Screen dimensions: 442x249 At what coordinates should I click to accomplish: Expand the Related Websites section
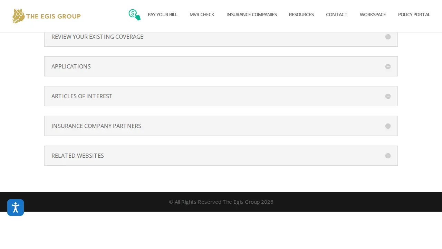(221, 156)
